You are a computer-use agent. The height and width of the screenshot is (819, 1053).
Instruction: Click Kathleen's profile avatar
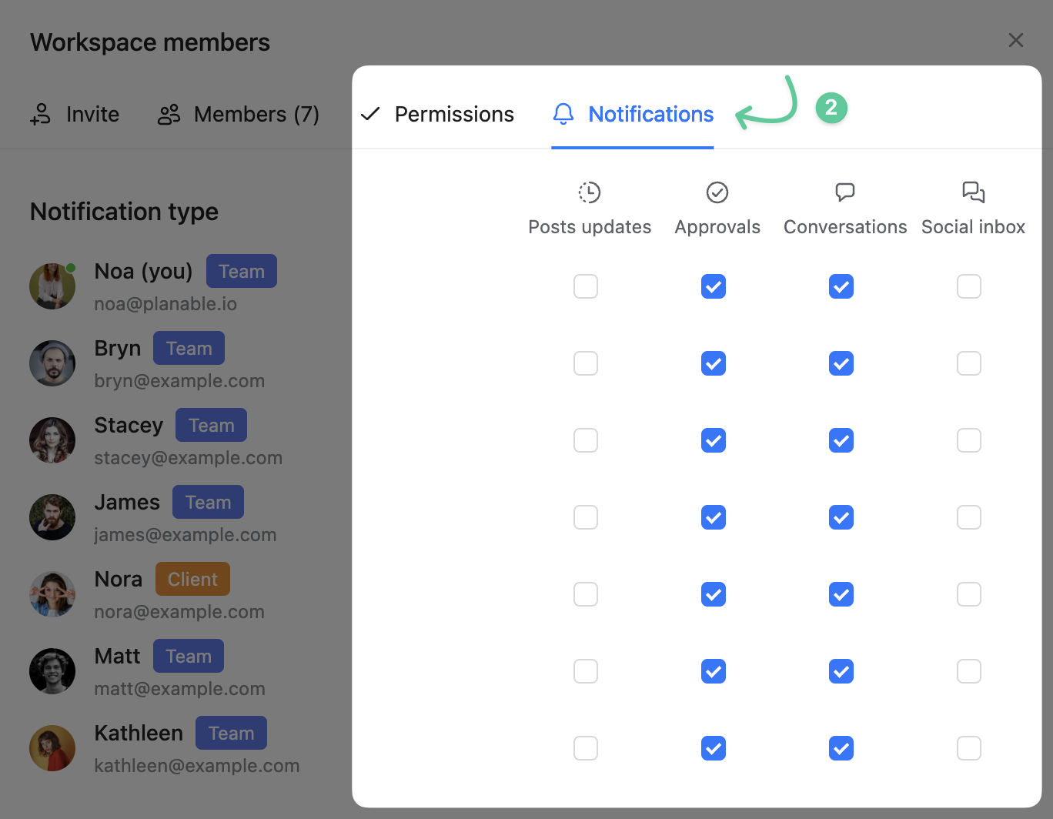(52, 748)
